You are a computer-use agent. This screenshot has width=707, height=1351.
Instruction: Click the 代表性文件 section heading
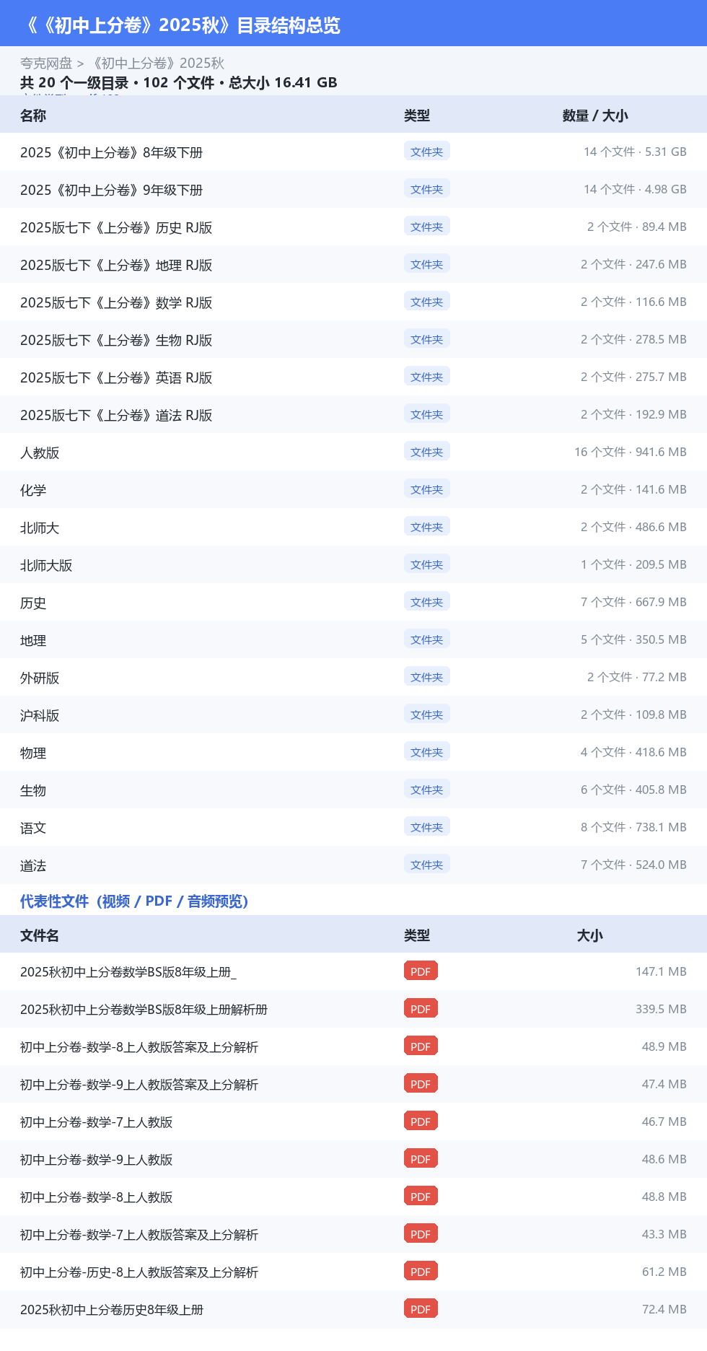point(134,901)
